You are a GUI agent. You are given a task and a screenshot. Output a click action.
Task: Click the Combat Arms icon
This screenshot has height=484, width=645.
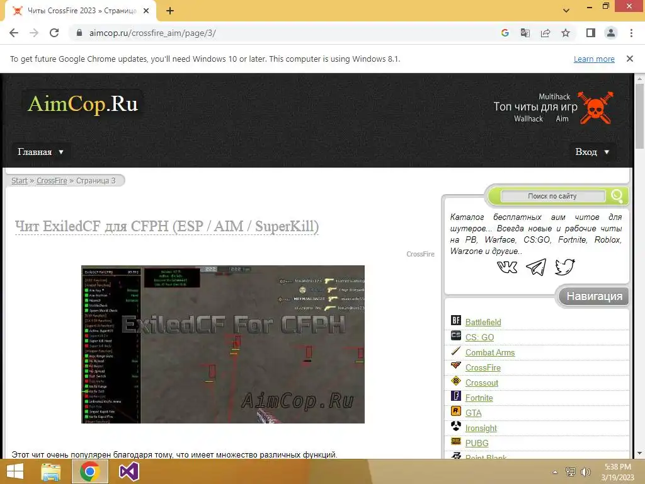tap(456, 350)
